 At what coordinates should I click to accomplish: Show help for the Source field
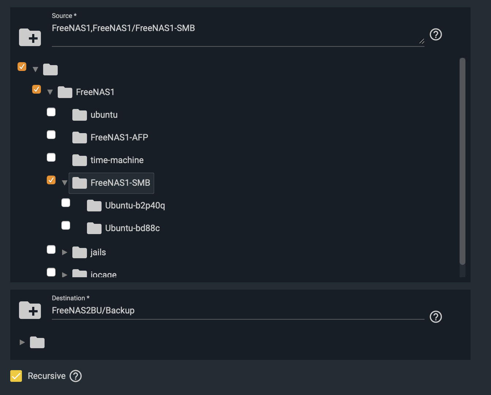click(436, 34)
